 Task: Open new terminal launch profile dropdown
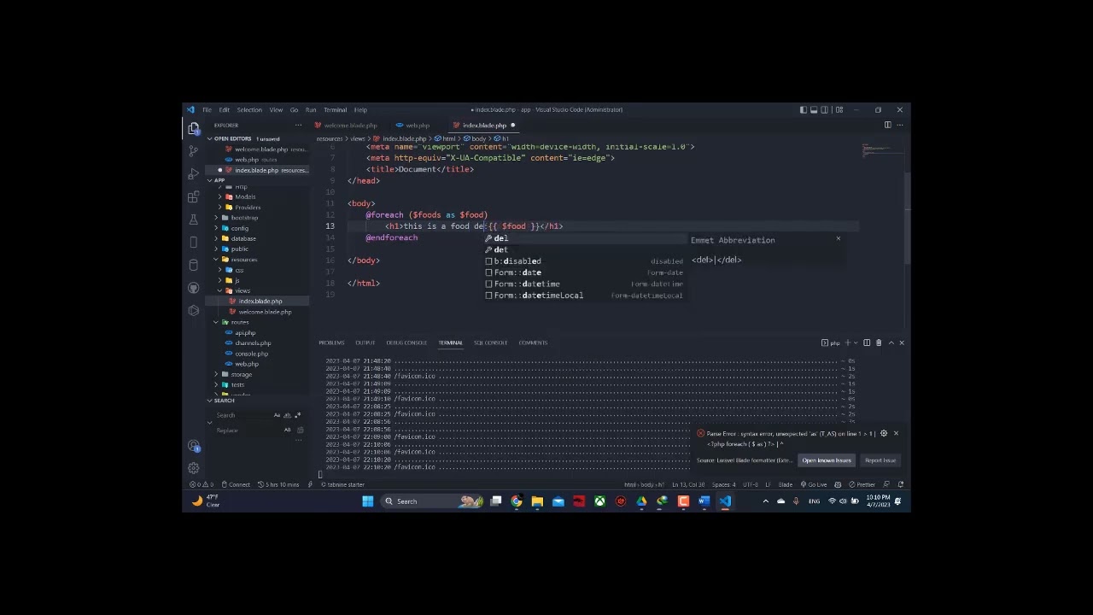856,343
